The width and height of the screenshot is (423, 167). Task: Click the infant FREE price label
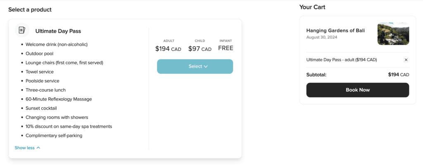[x=226, y=48]
